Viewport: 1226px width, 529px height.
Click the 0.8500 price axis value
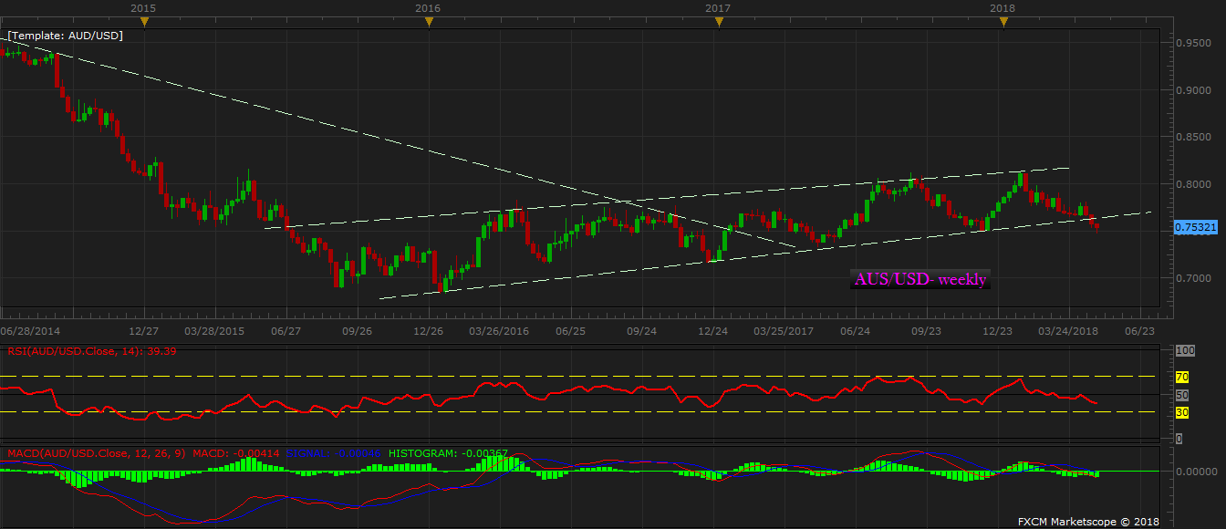(1192, 138)
